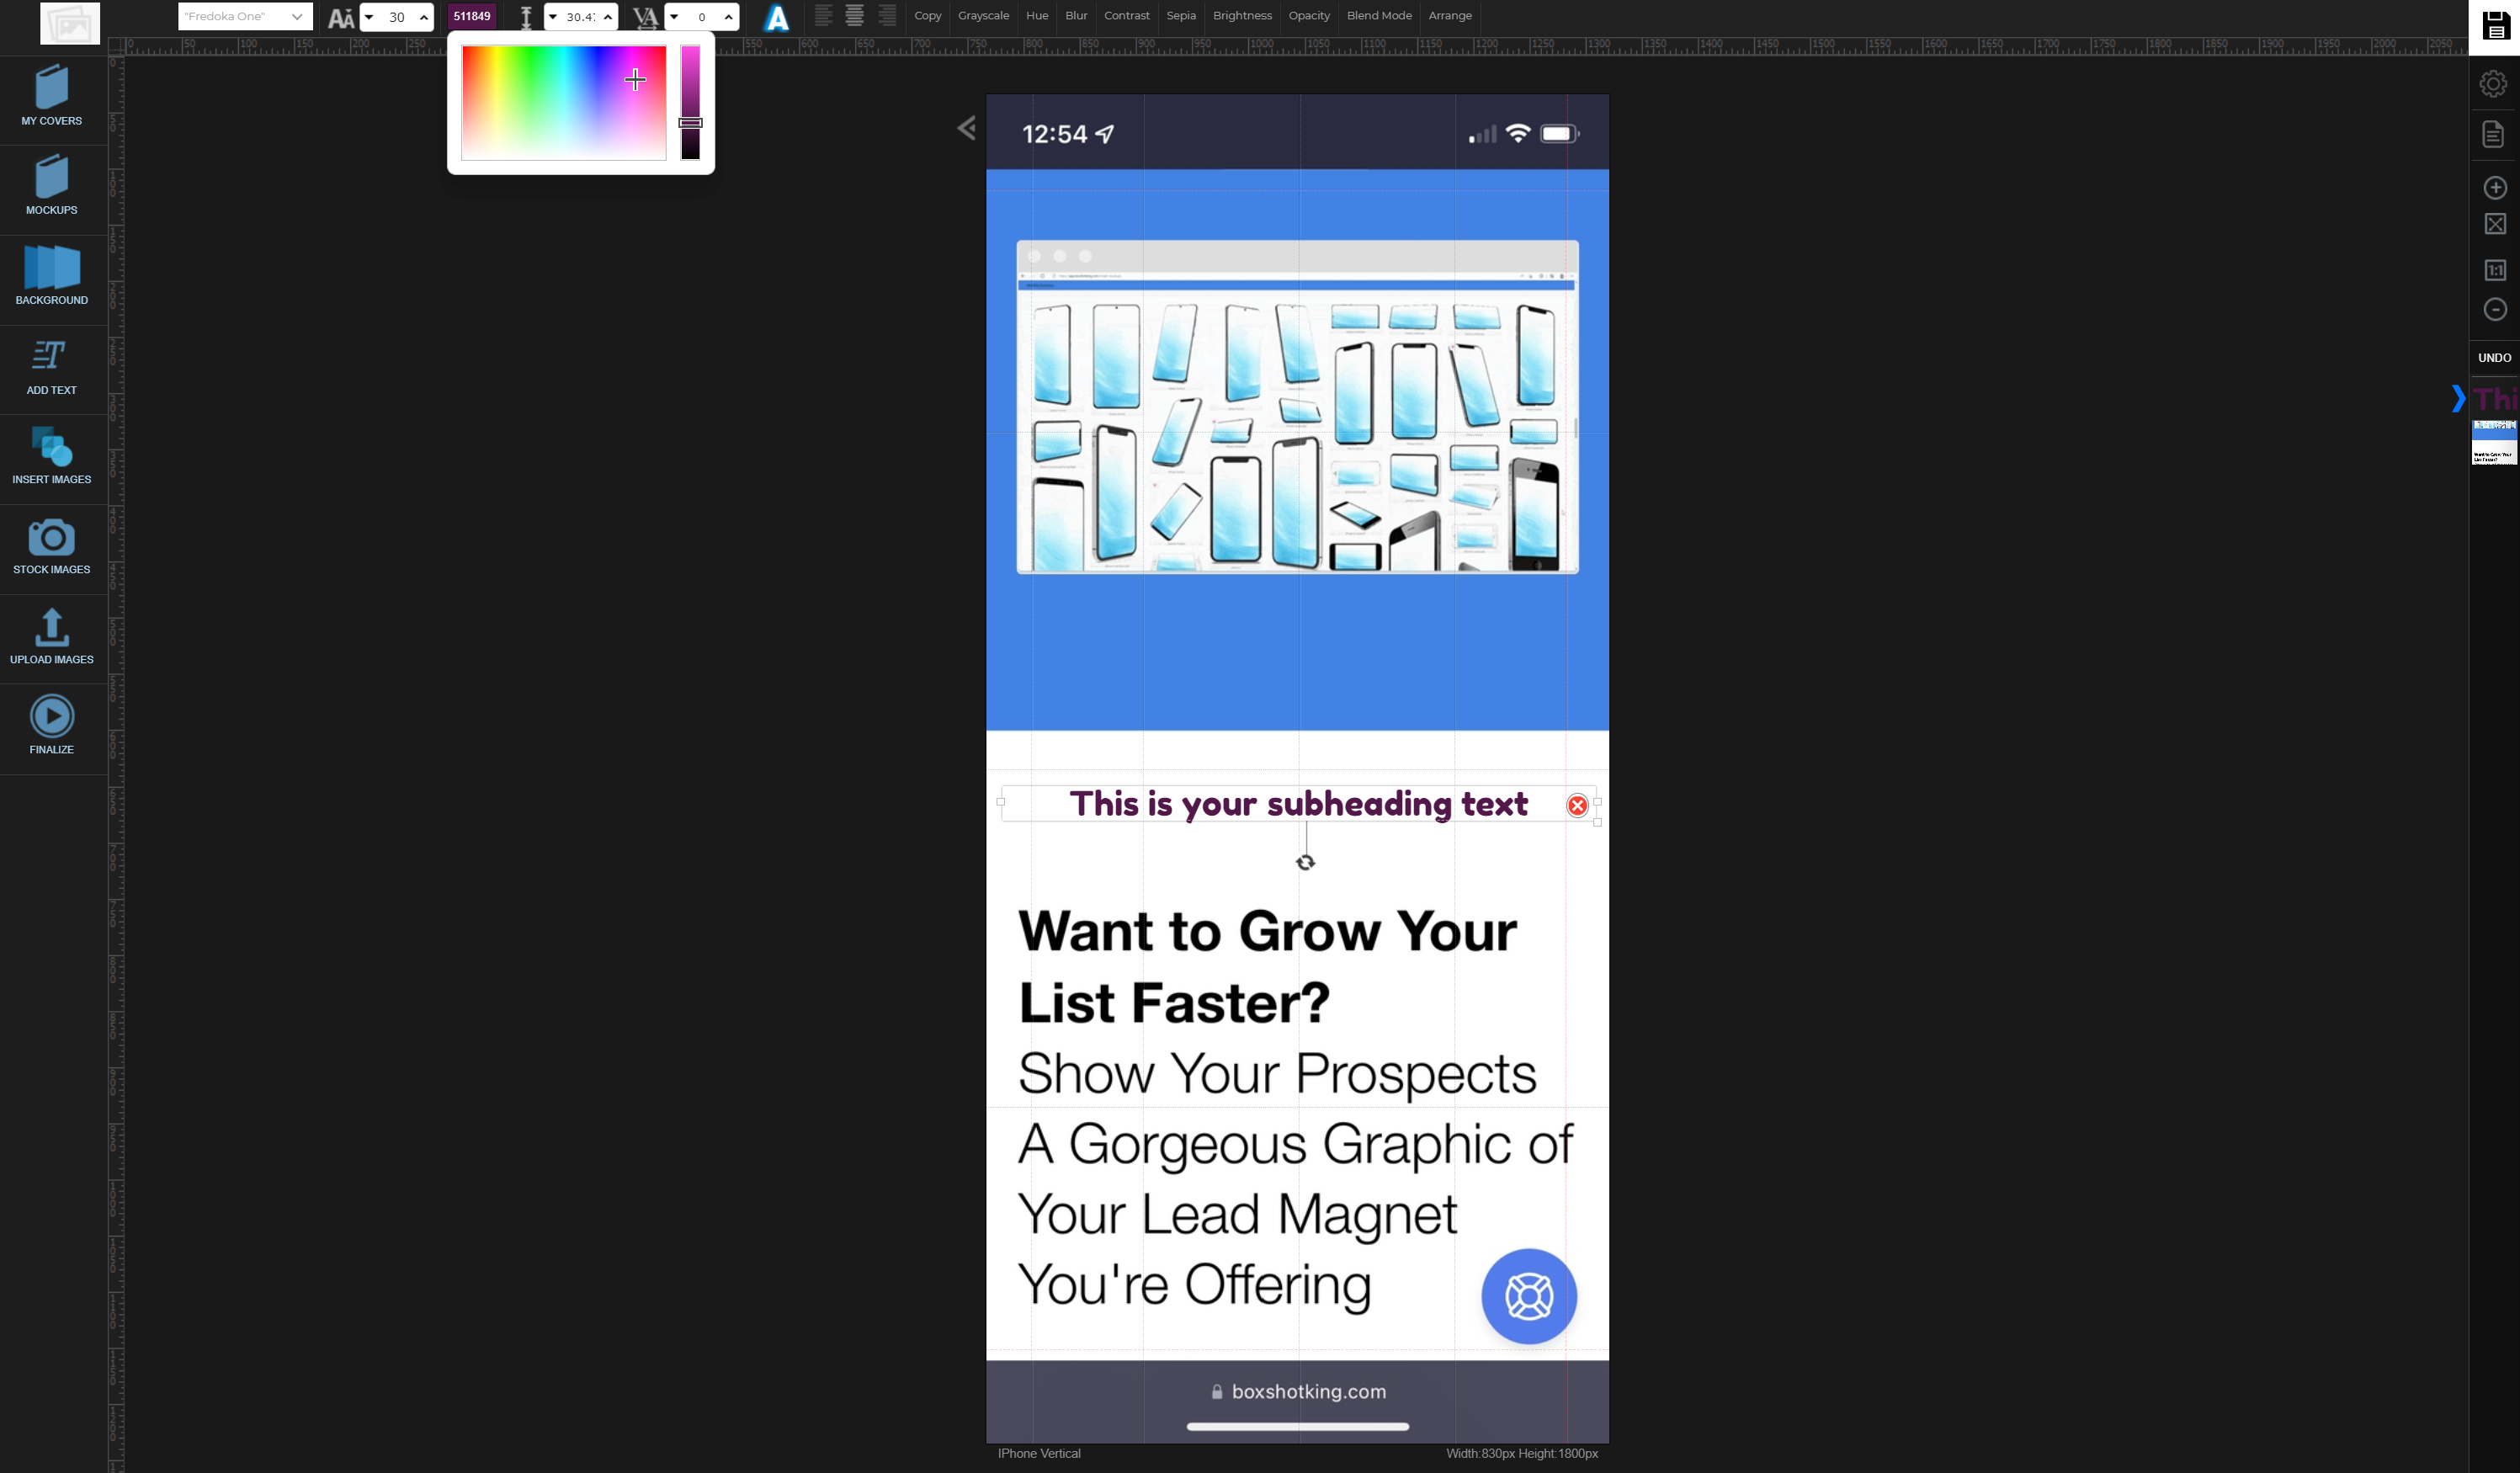The width and height of the screenshot is (2520, 1473).
Task: Open the Background panel
Action: (51, 275)
